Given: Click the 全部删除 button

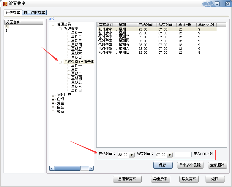Looking at the screenshot, I should [x=217, y=165].
